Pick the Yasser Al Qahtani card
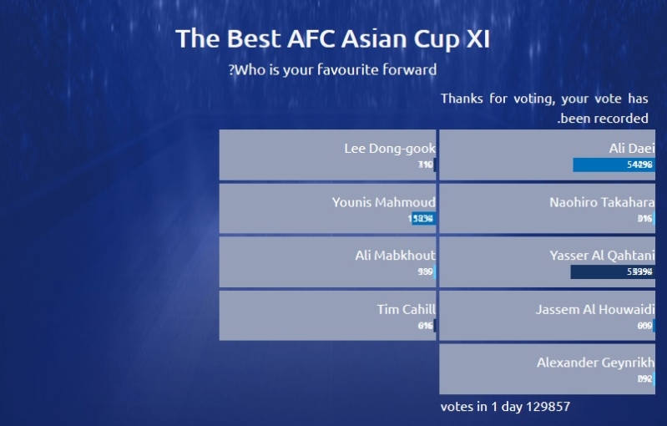Viewport: 667px width, 426px height. (x=547, y=262)
